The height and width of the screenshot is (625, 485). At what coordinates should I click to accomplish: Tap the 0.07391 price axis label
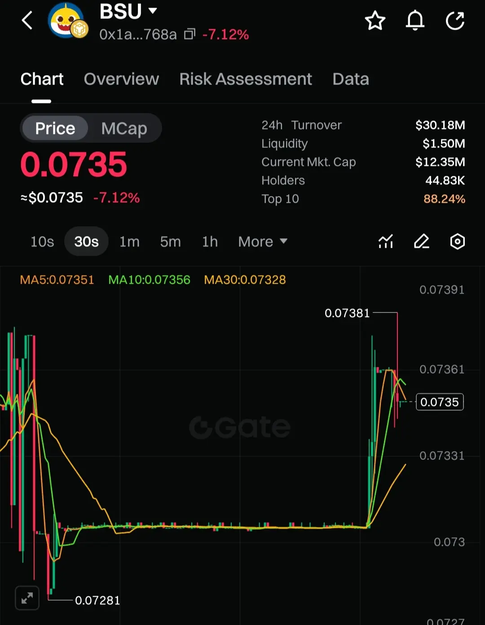coord(442,290)
